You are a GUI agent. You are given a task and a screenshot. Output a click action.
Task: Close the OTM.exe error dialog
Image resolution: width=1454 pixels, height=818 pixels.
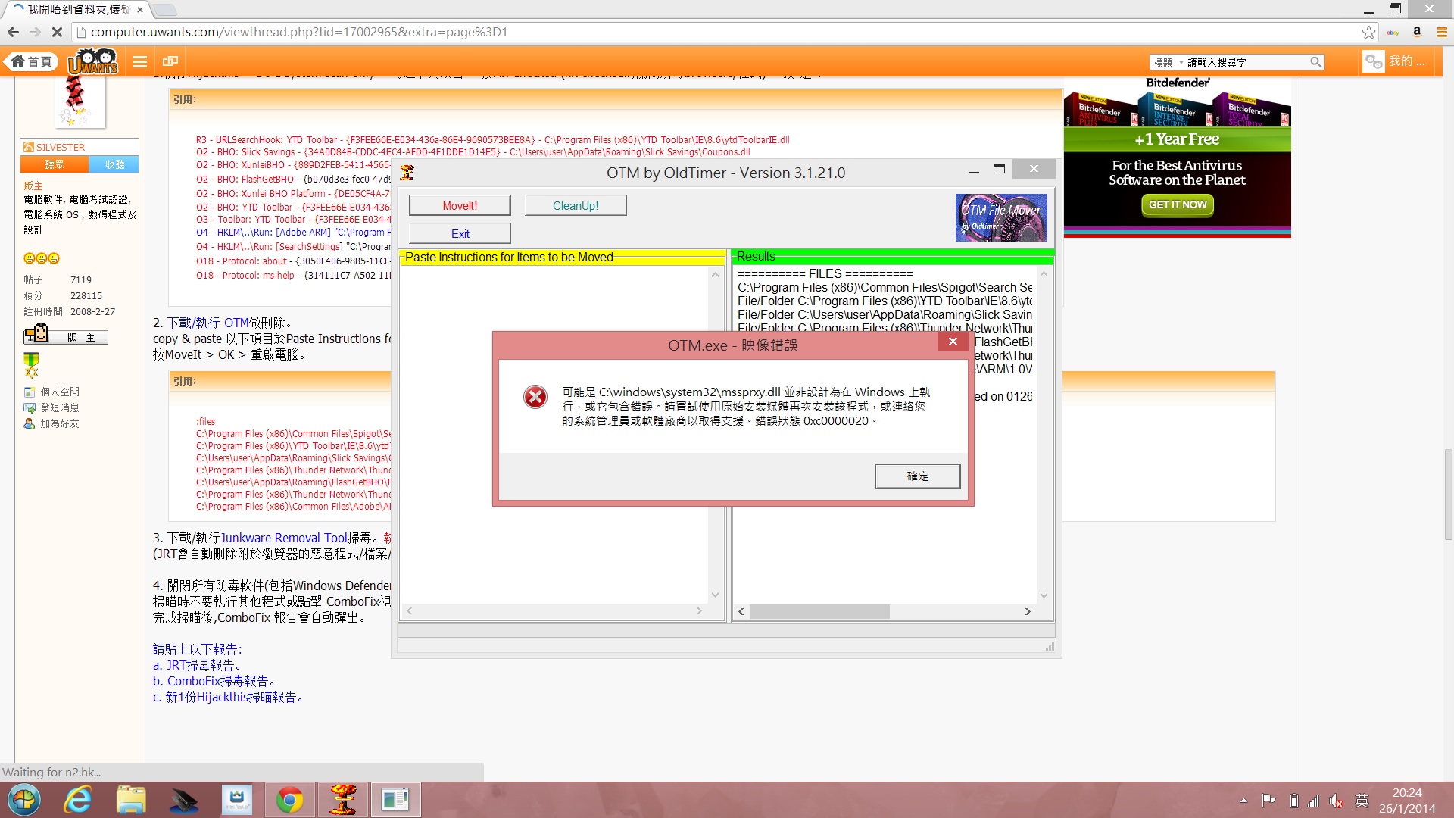pos(953,342)
